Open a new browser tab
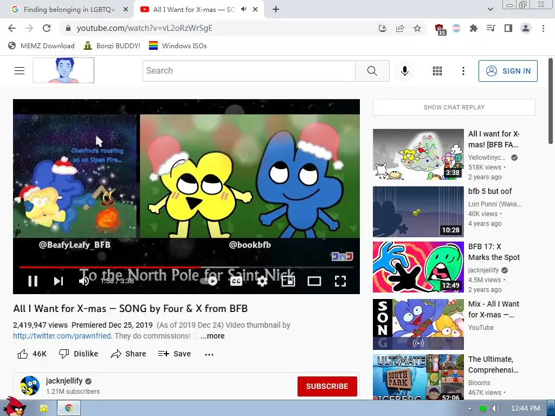This screenshot has height=416, width=555. click(x=276, y=10)
